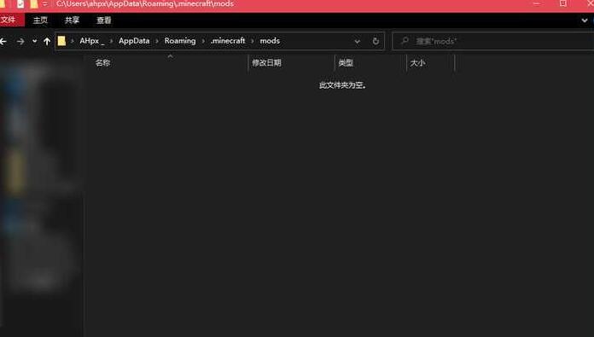Open the quick access toolbar customize dropdown
The width and height of the screenshot is (594, 337).
click(44, 4)
